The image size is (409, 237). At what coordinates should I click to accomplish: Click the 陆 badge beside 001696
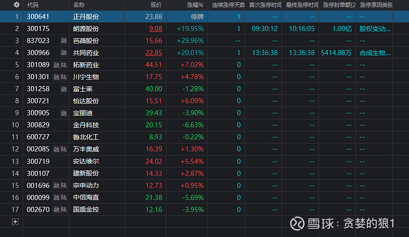pyautogui.click(x=64, y=185)
